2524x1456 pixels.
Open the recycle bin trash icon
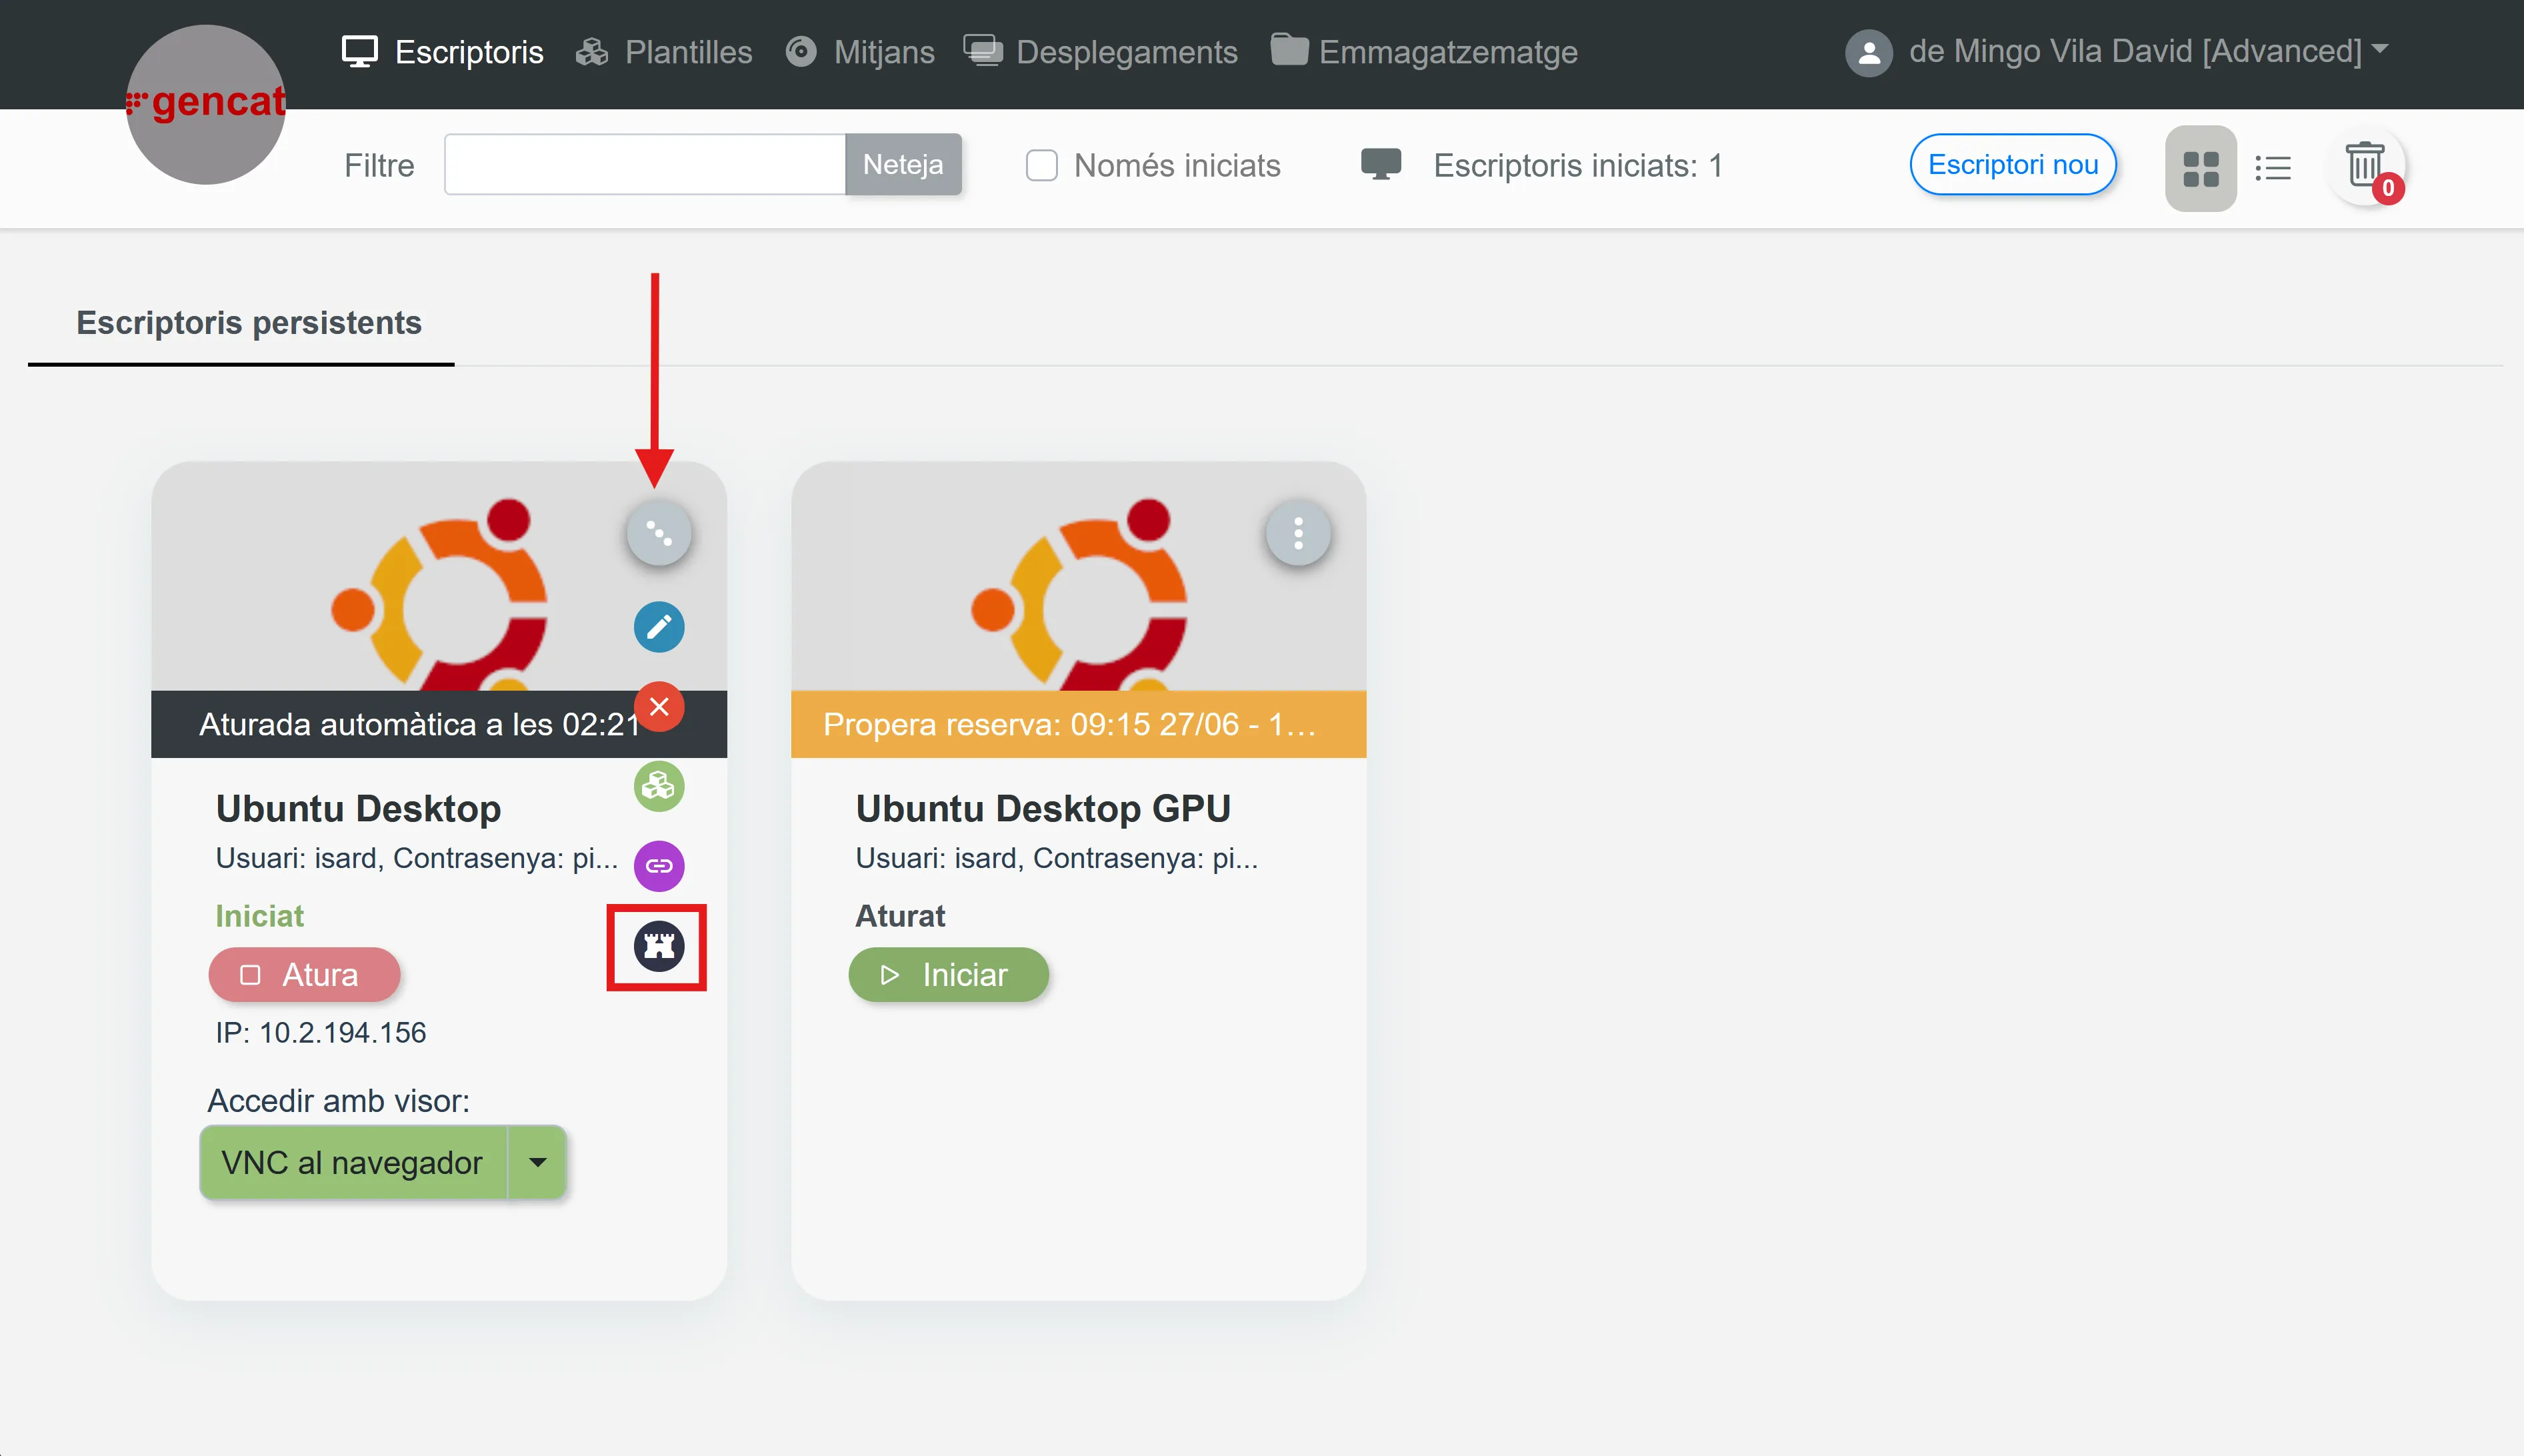tap(2365, 166)
